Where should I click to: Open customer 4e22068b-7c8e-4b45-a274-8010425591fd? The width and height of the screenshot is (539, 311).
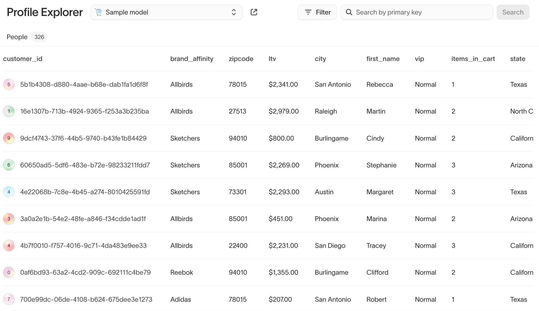coord(85,192)
